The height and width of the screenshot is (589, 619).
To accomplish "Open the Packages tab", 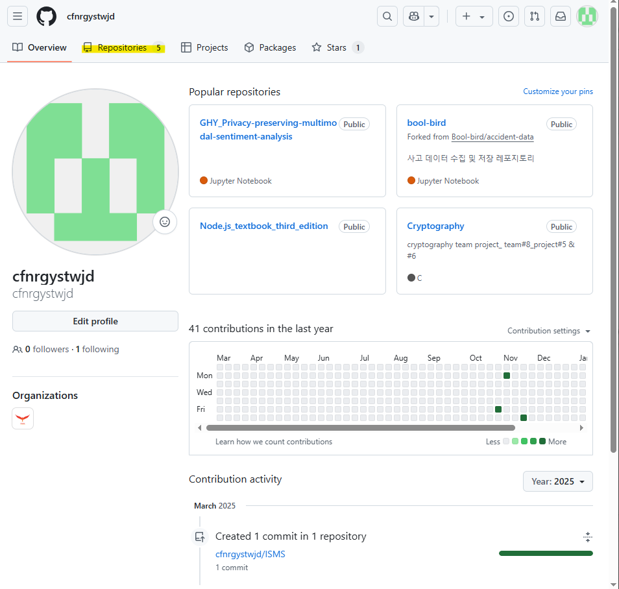I will pyautogui.click(x=270, y=47).
